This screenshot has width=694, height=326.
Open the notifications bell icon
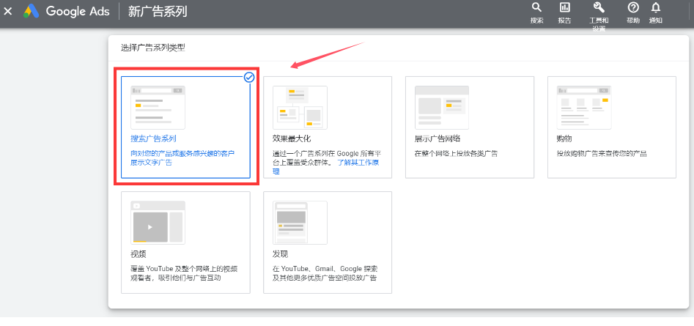pos(655,8)
